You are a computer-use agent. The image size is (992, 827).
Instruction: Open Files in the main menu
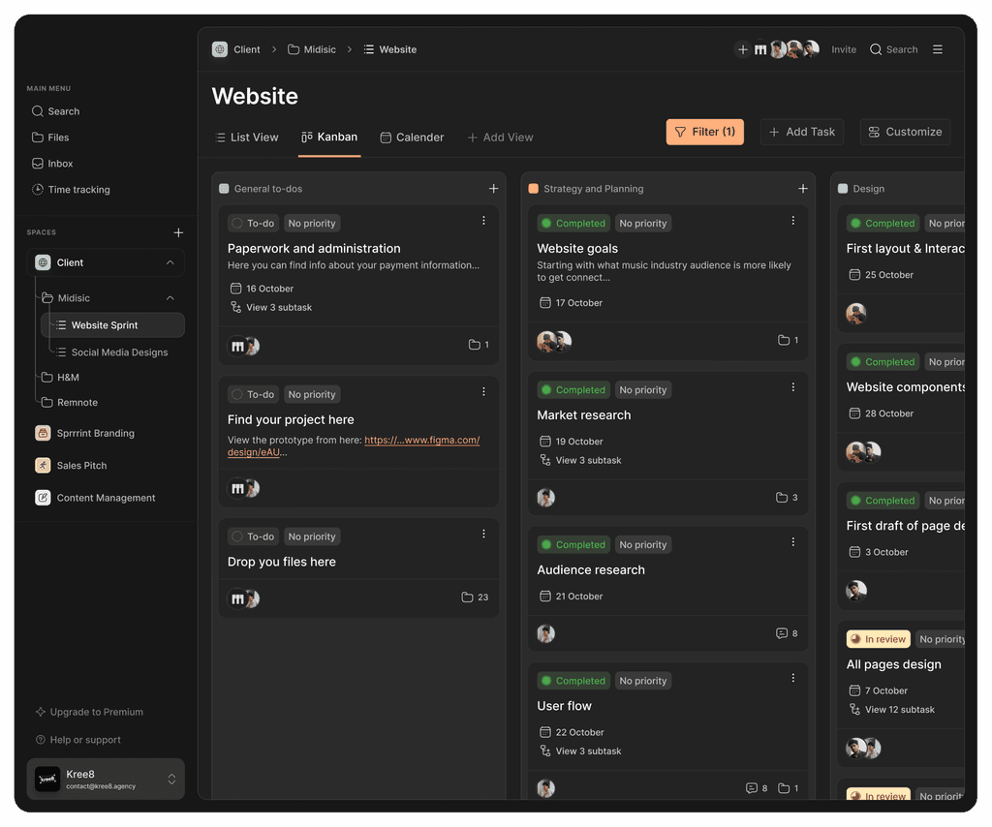(50, 138)
